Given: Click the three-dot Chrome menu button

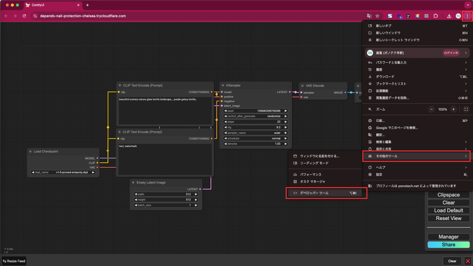Looking at the screenshot, I should pos(467,16).
